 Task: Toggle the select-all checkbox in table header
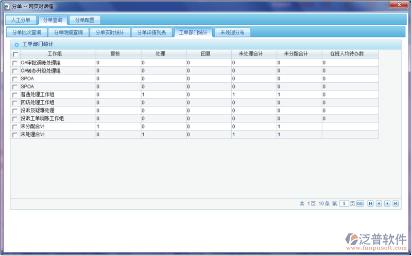coord(15,54)
